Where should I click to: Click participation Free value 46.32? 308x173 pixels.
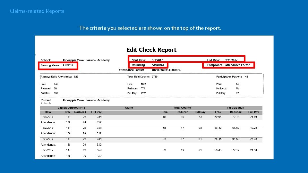(218, 128)
